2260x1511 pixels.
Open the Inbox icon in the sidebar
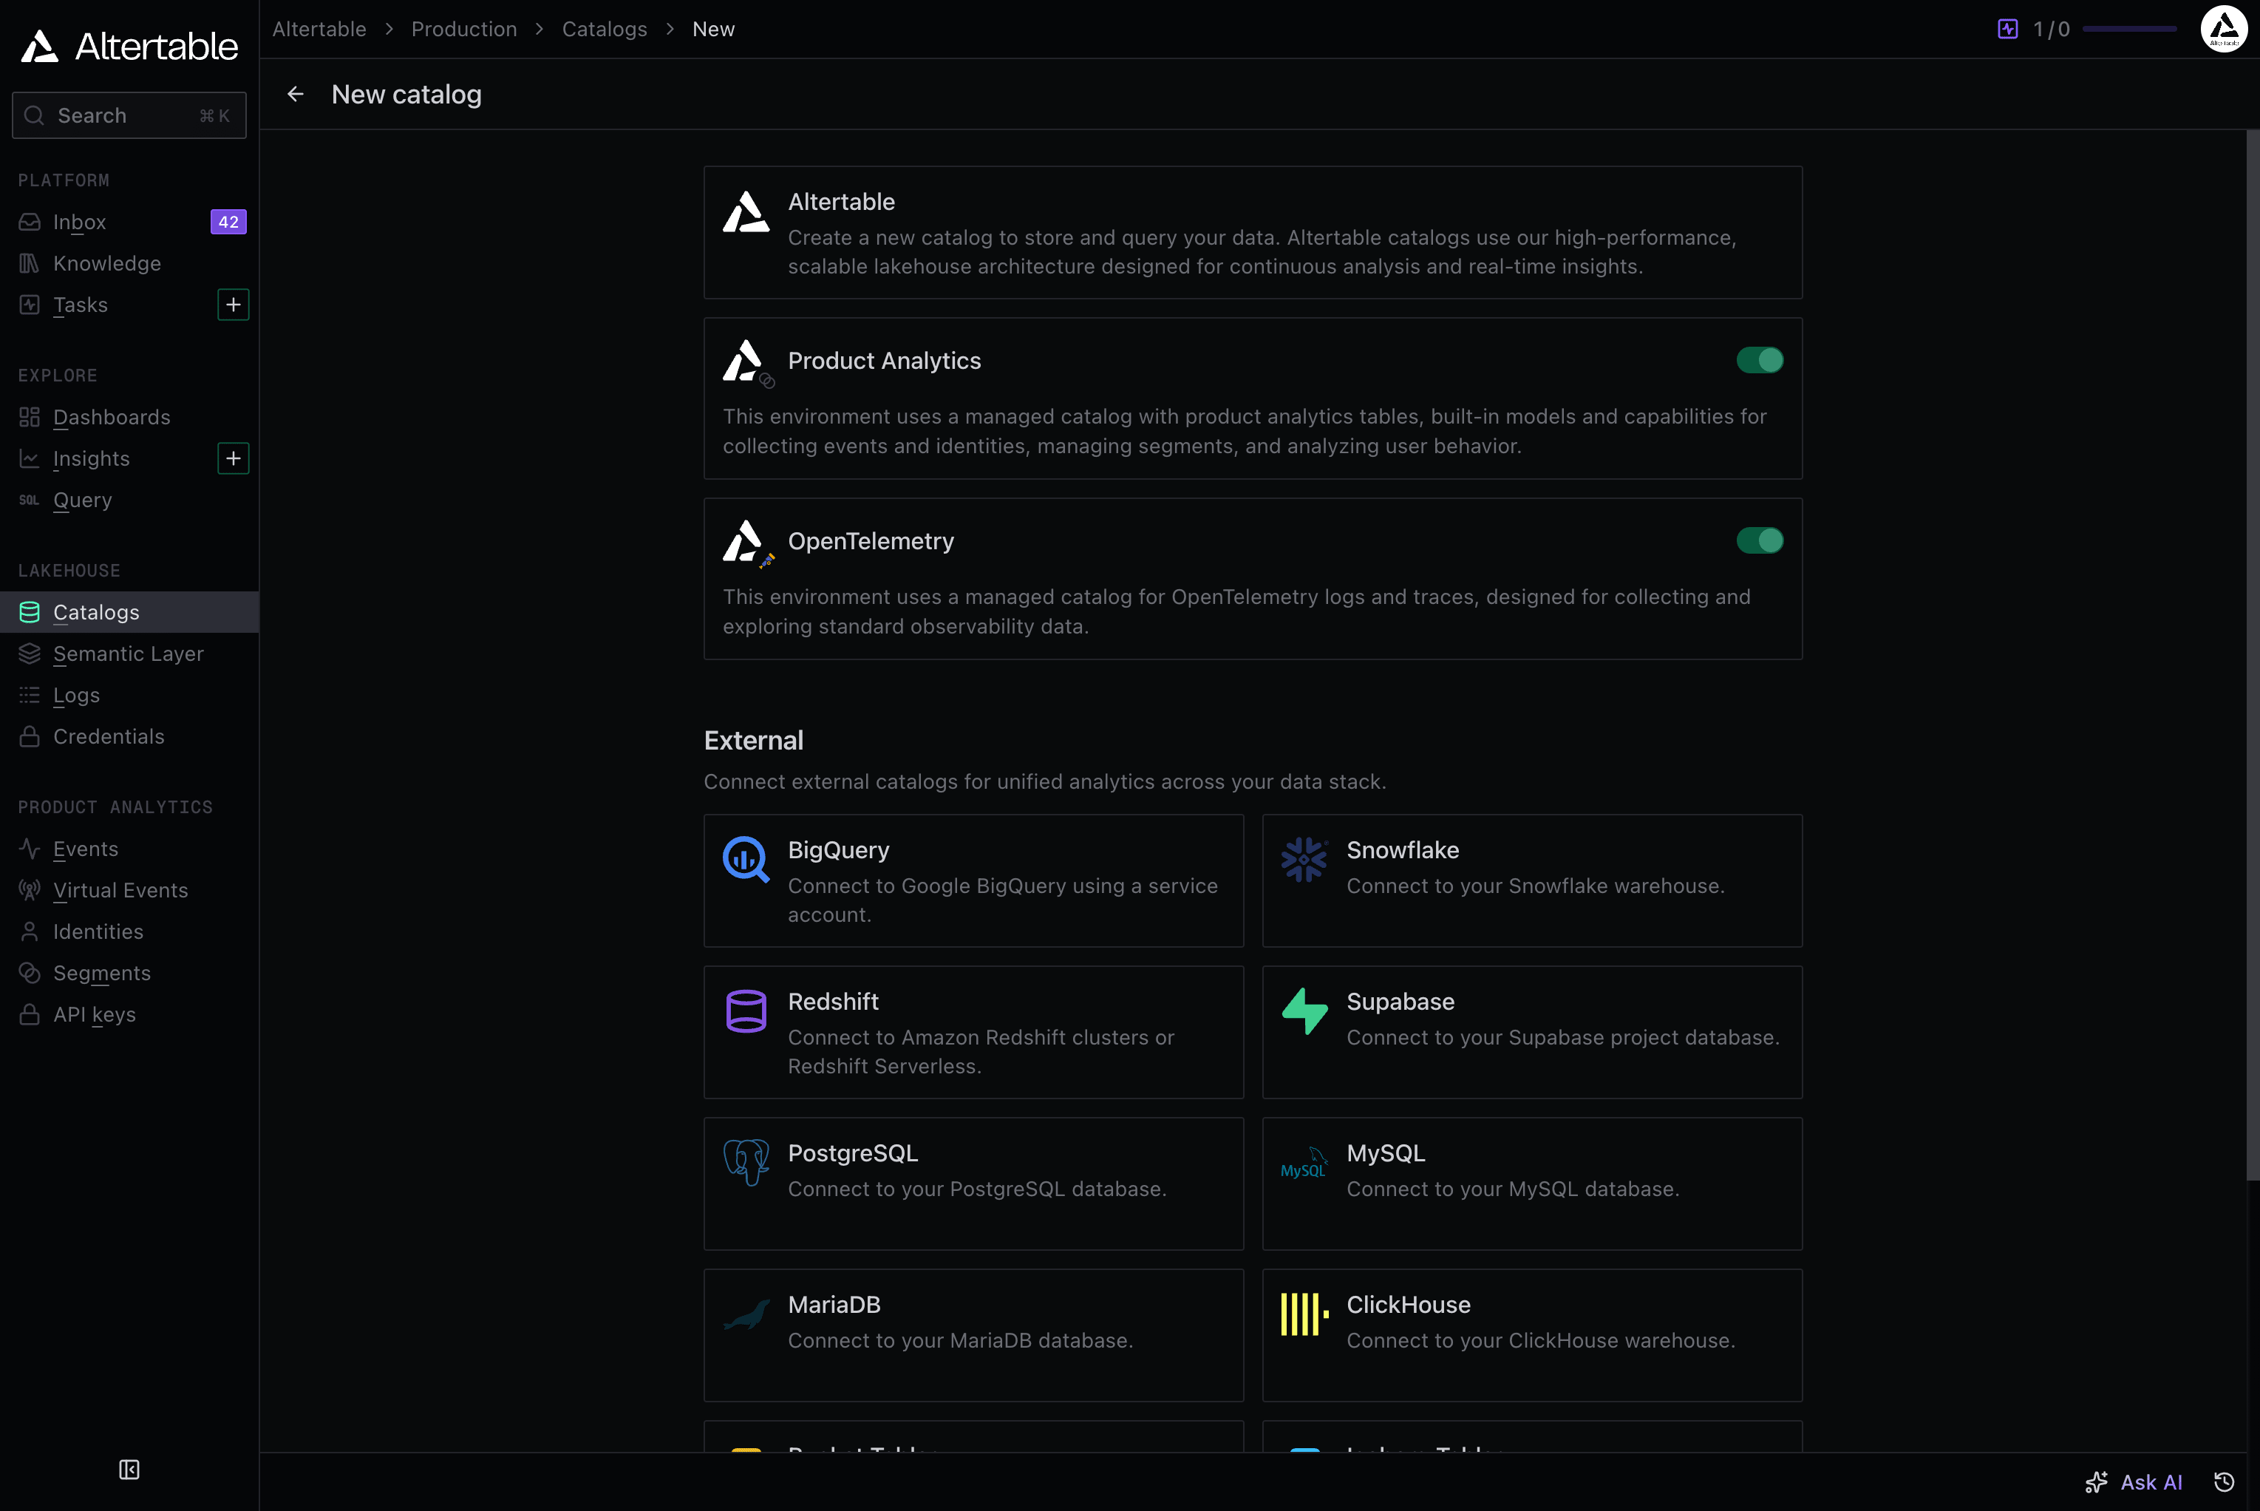pyautogui.click(x=30, y=223)
